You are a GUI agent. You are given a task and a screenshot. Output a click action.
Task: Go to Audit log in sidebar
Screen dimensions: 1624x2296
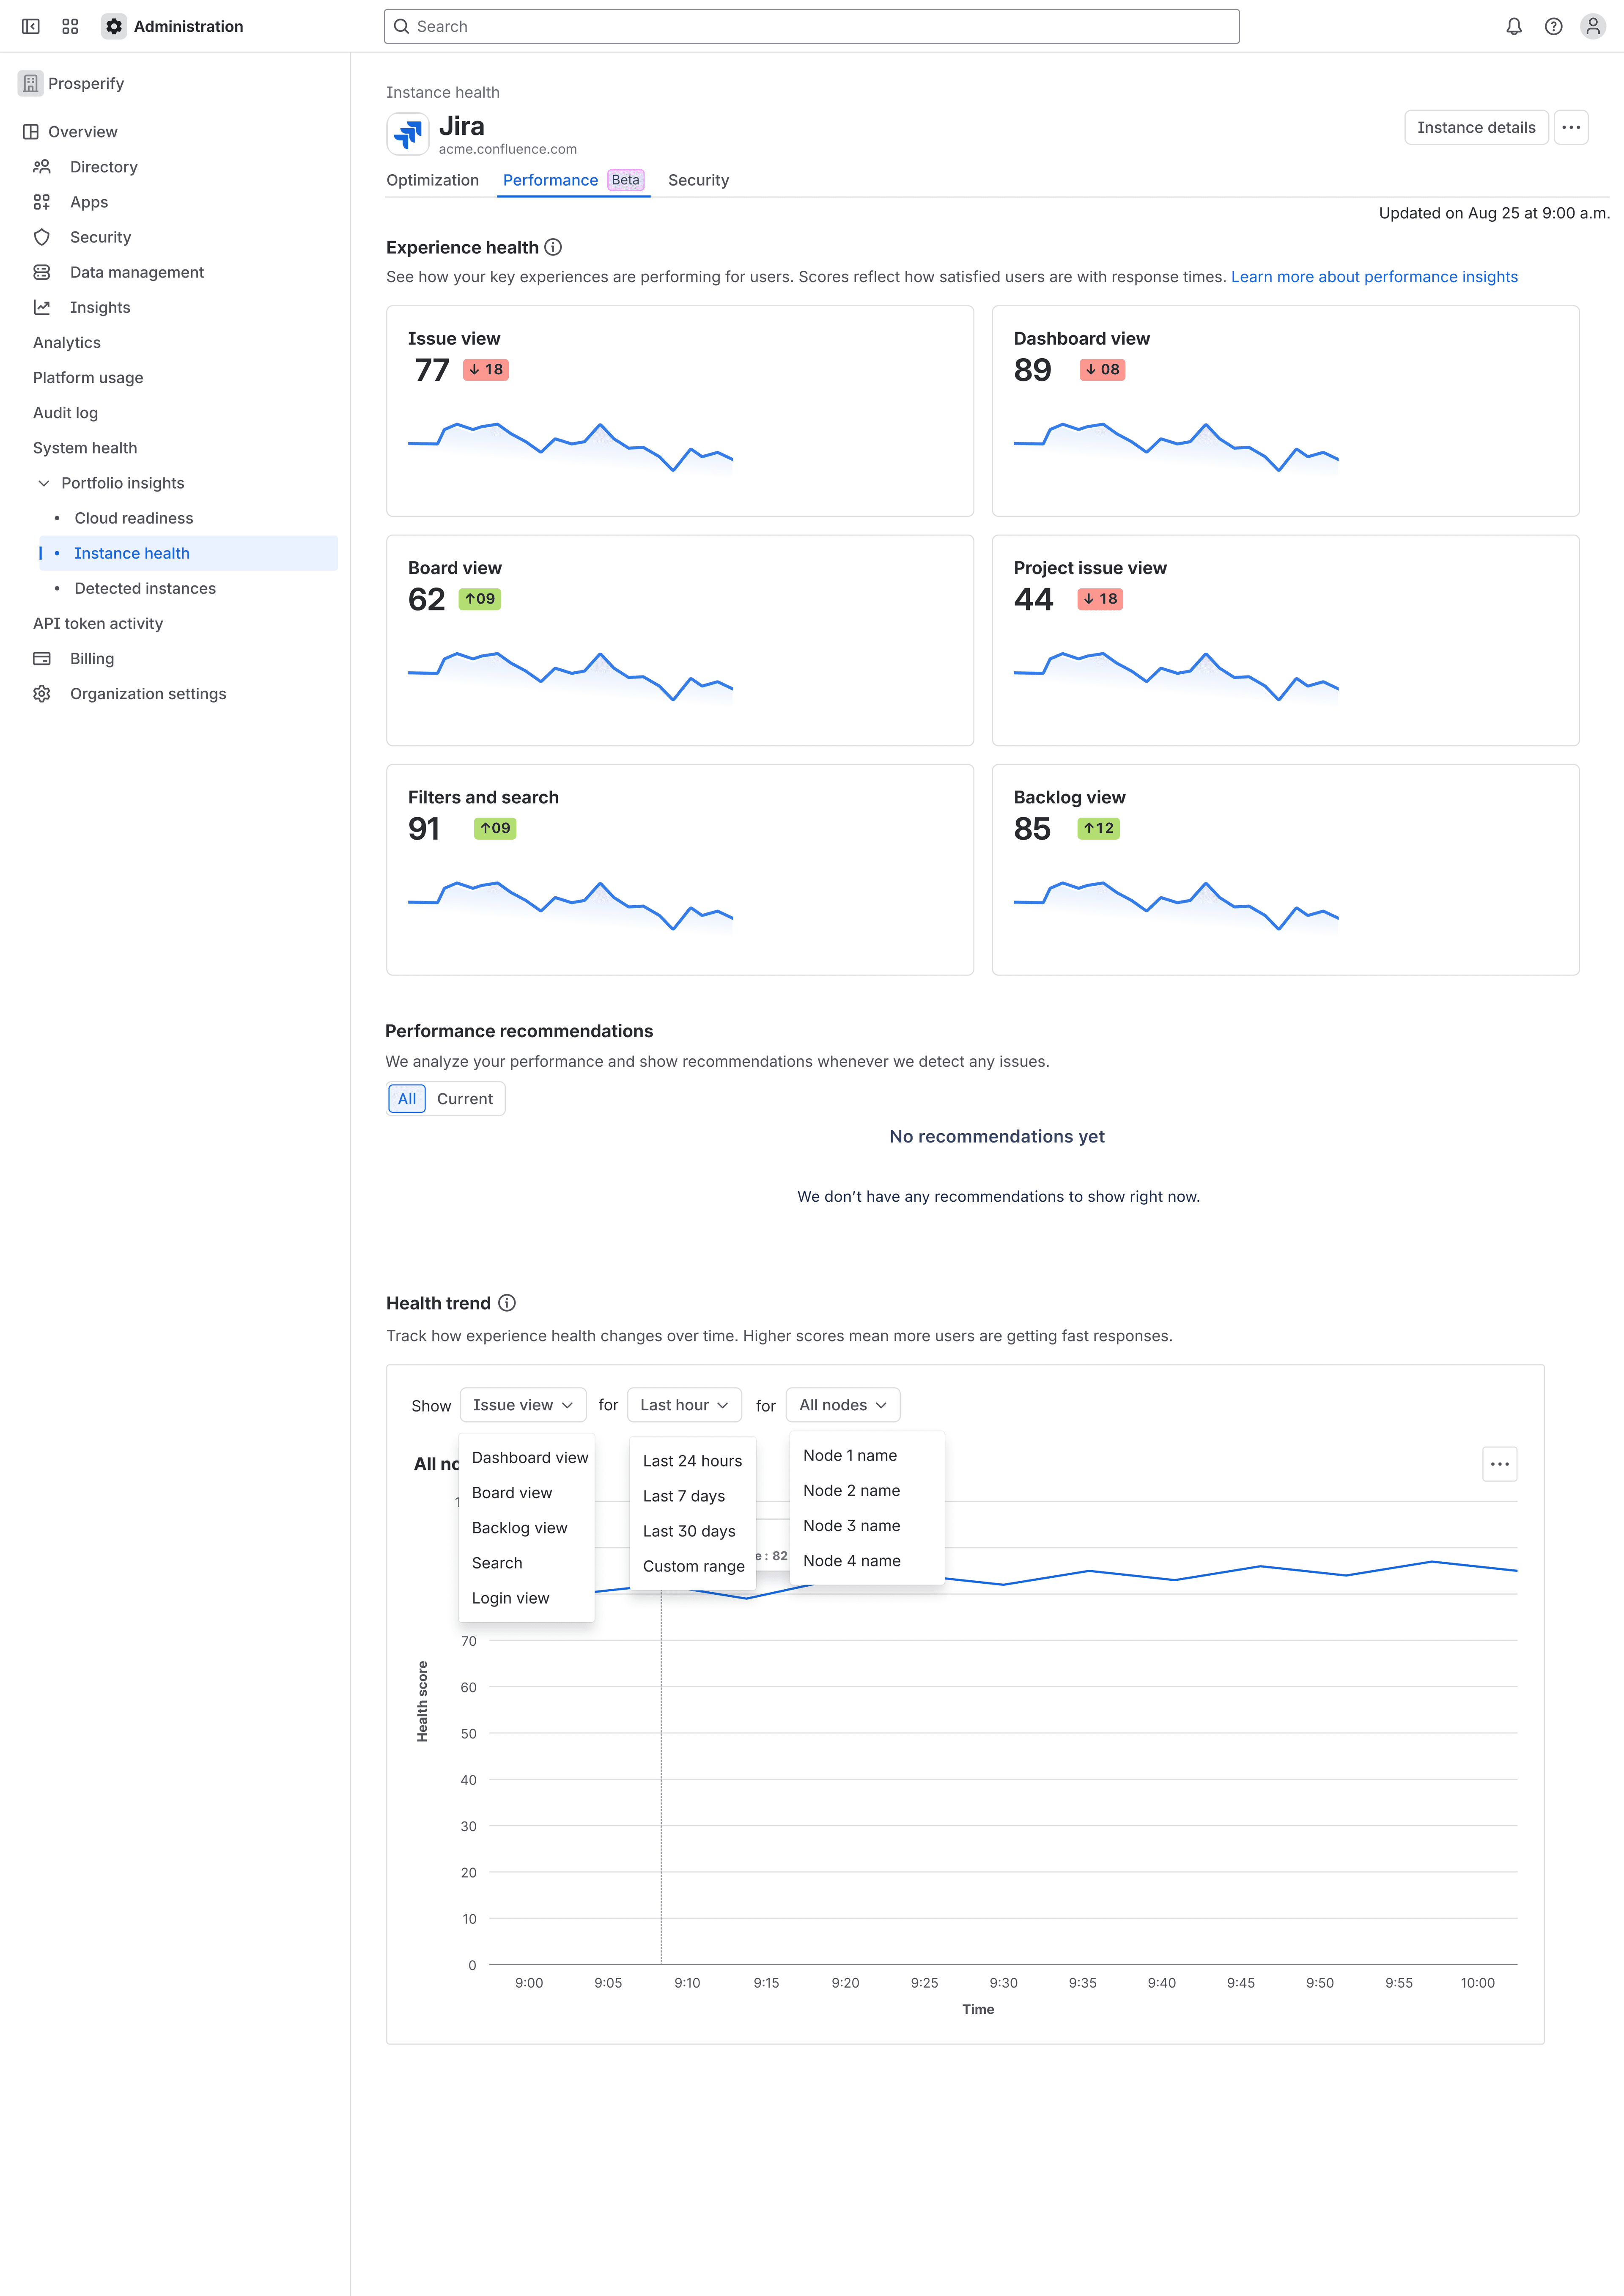point(66,413)
